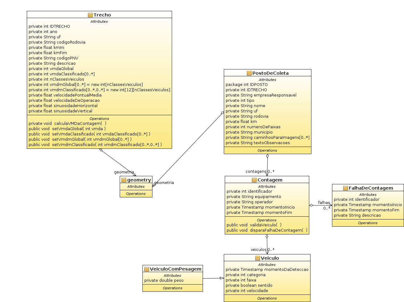Screen dimensions: 404x302
Task: Click 'private int numeroDeFaixas' attribute
Action: 253,127
